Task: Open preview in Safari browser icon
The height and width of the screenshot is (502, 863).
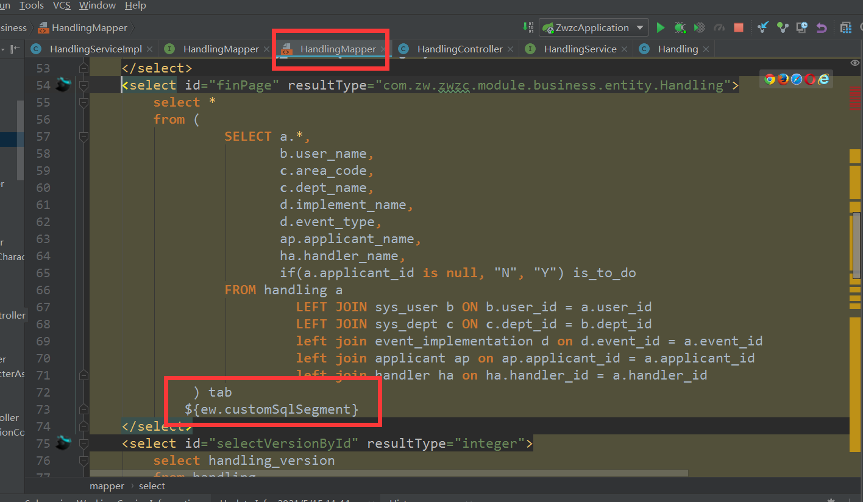Action: point(797,79)
